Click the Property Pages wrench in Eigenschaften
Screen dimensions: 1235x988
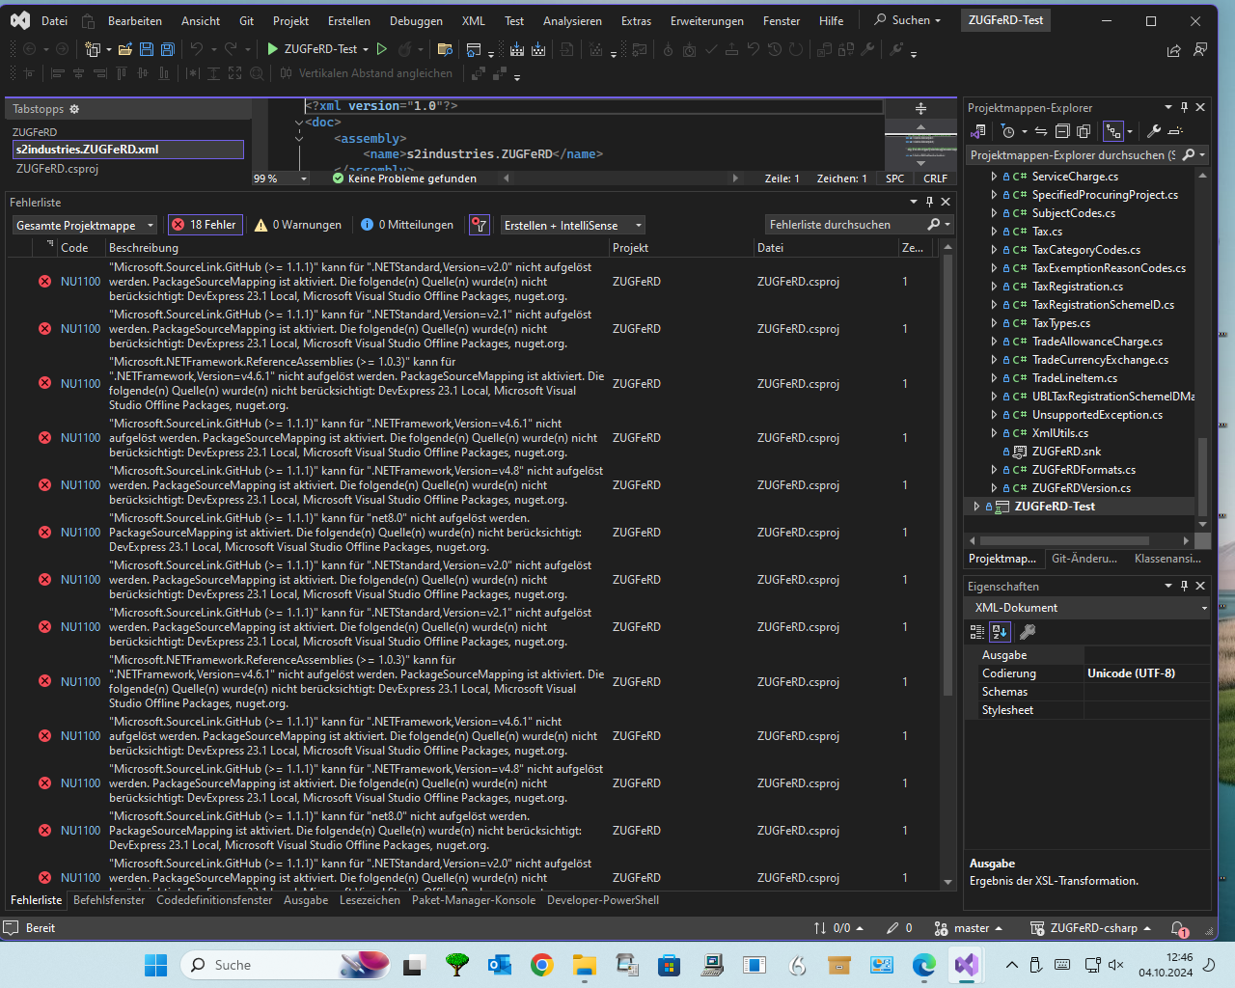[x=1028, y=632]
